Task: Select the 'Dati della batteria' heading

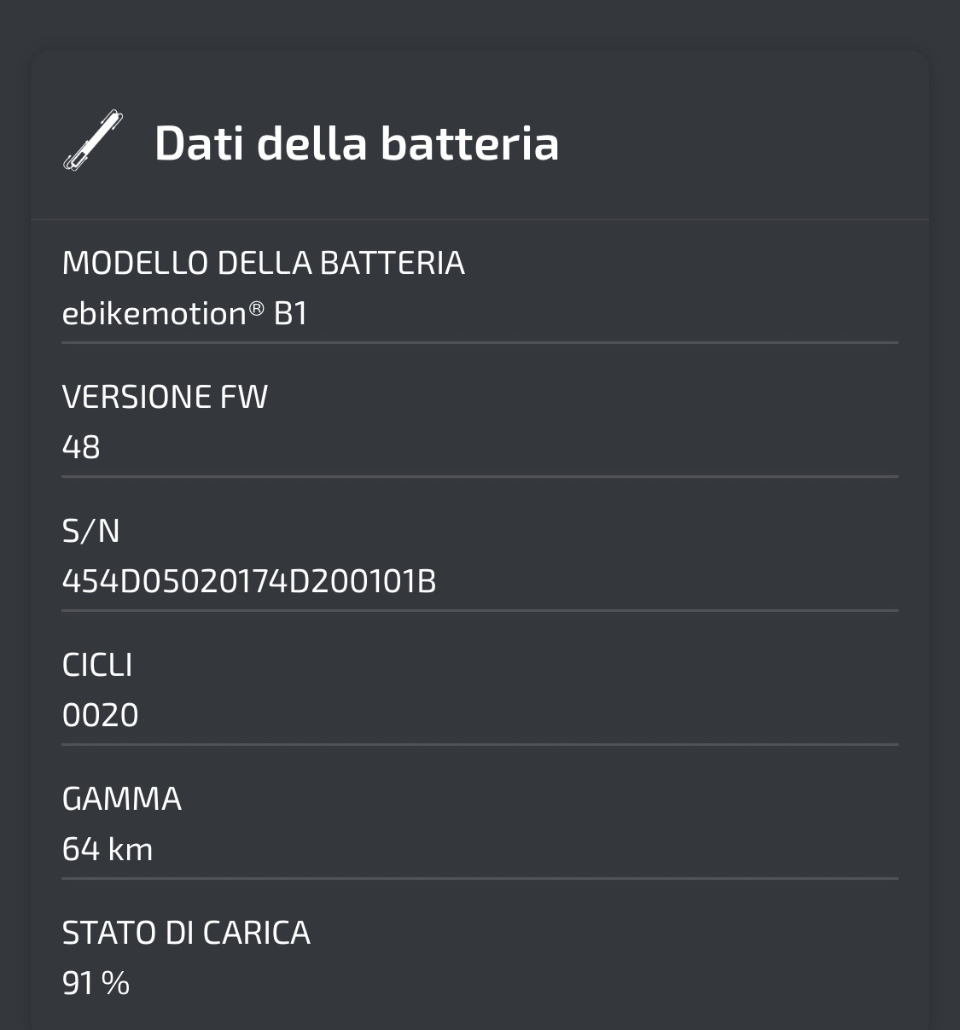Action: (x=357, y=143)
